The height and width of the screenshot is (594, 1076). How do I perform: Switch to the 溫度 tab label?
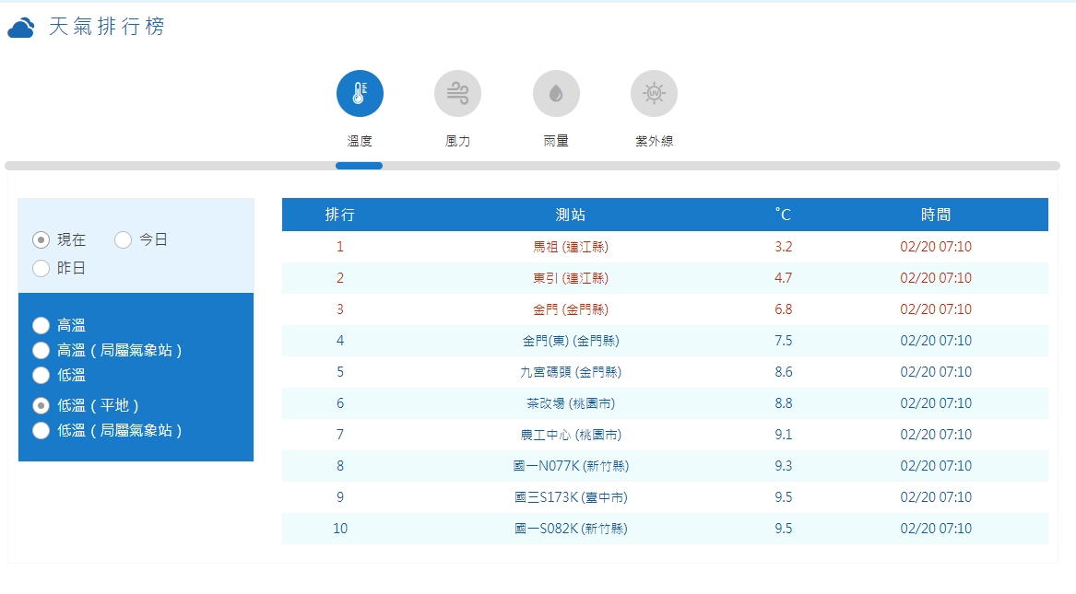point(360,141)
